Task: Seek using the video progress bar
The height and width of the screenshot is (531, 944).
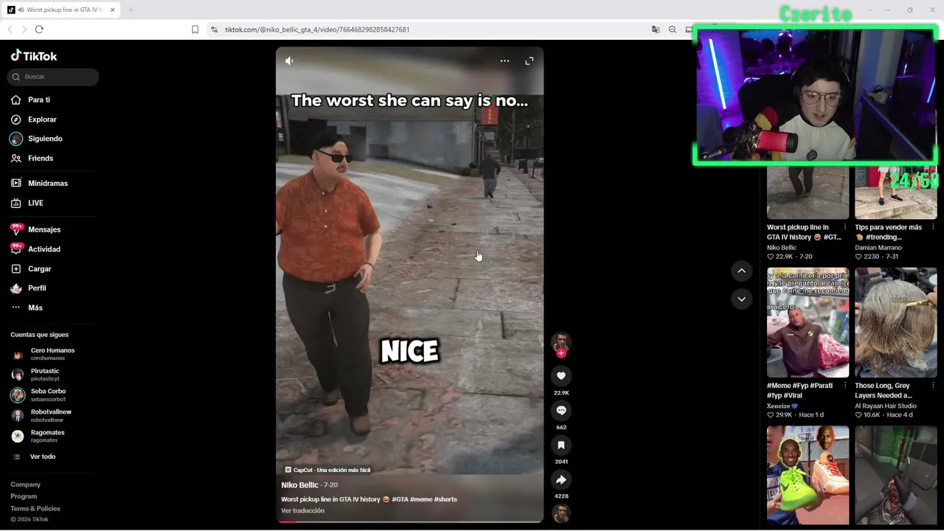Action: coord(409,521)
